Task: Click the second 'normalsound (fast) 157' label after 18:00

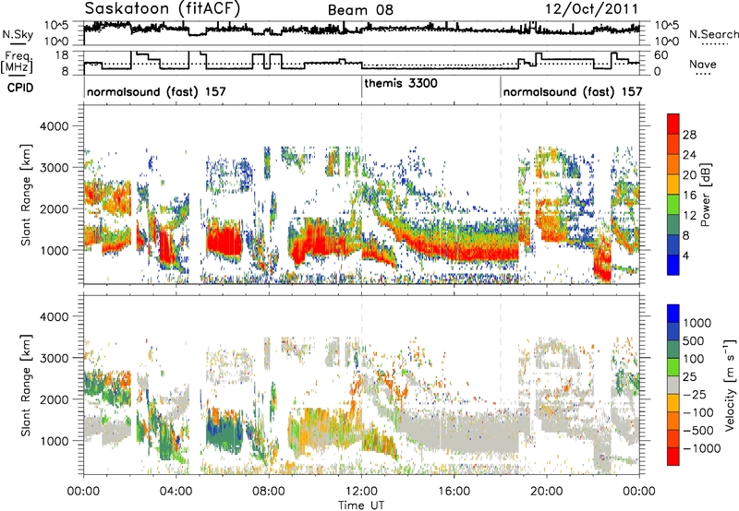Action: coord(573,91)
